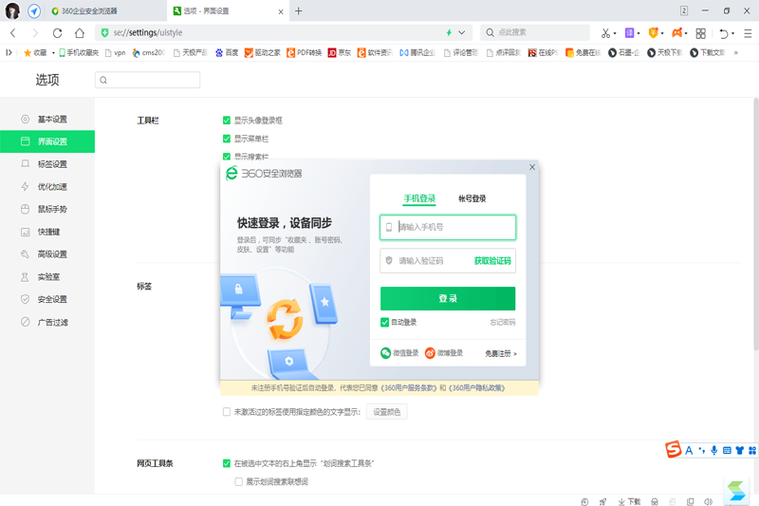Open Sogou skin shirt icon

click(x=739, y=450)
